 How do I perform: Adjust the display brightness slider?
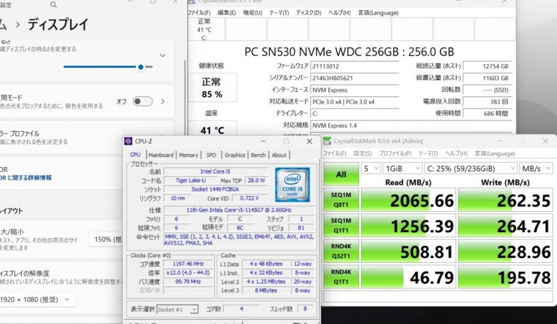[x=108, y=67]
